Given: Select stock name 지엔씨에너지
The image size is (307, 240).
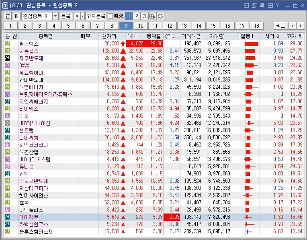Looking at the screenshot, I should 33,102.
